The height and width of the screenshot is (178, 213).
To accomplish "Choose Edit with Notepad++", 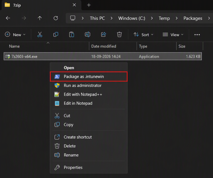I will coord(89,94).
